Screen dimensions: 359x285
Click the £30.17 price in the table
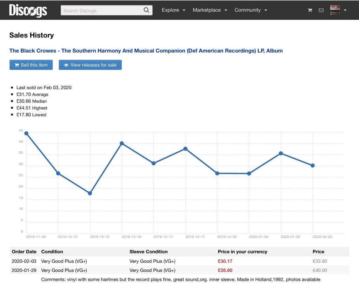pyautogui.click(x=225, y=261)
